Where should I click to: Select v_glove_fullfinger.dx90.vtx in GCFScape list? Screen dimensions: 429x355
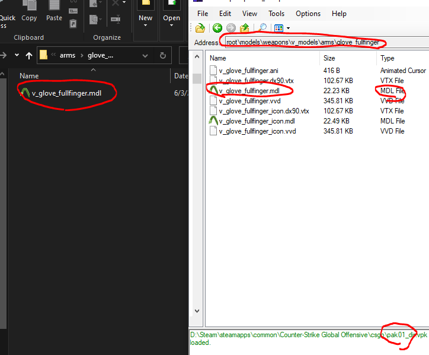point(256,81)
